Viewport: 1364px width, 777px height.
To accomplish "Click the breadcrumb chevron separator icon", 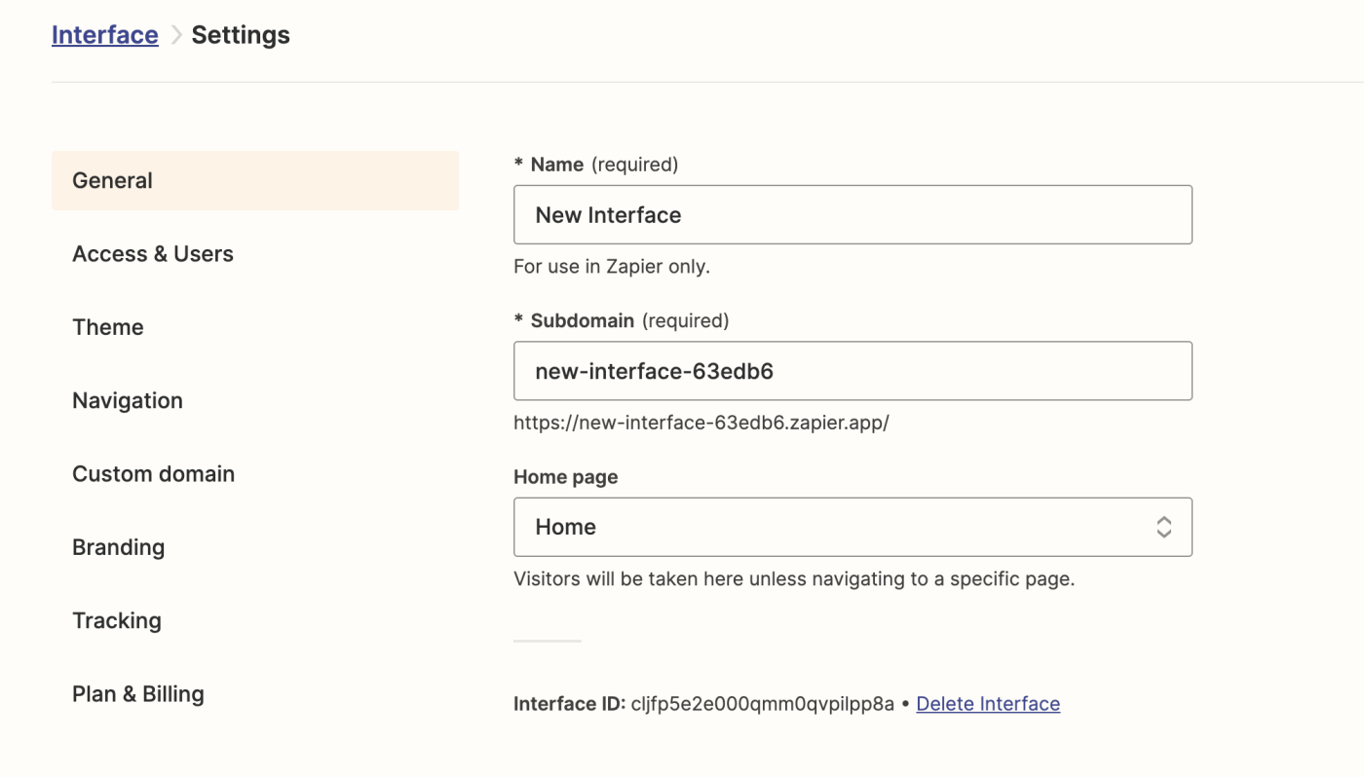I will click(176, 35).
